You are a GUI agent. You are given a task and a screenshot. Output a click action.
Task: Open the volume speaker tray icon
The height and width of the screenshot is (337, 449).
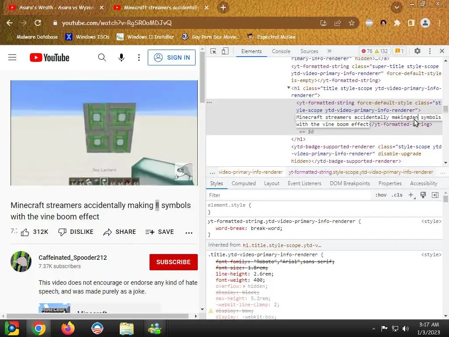pos(406,329)
